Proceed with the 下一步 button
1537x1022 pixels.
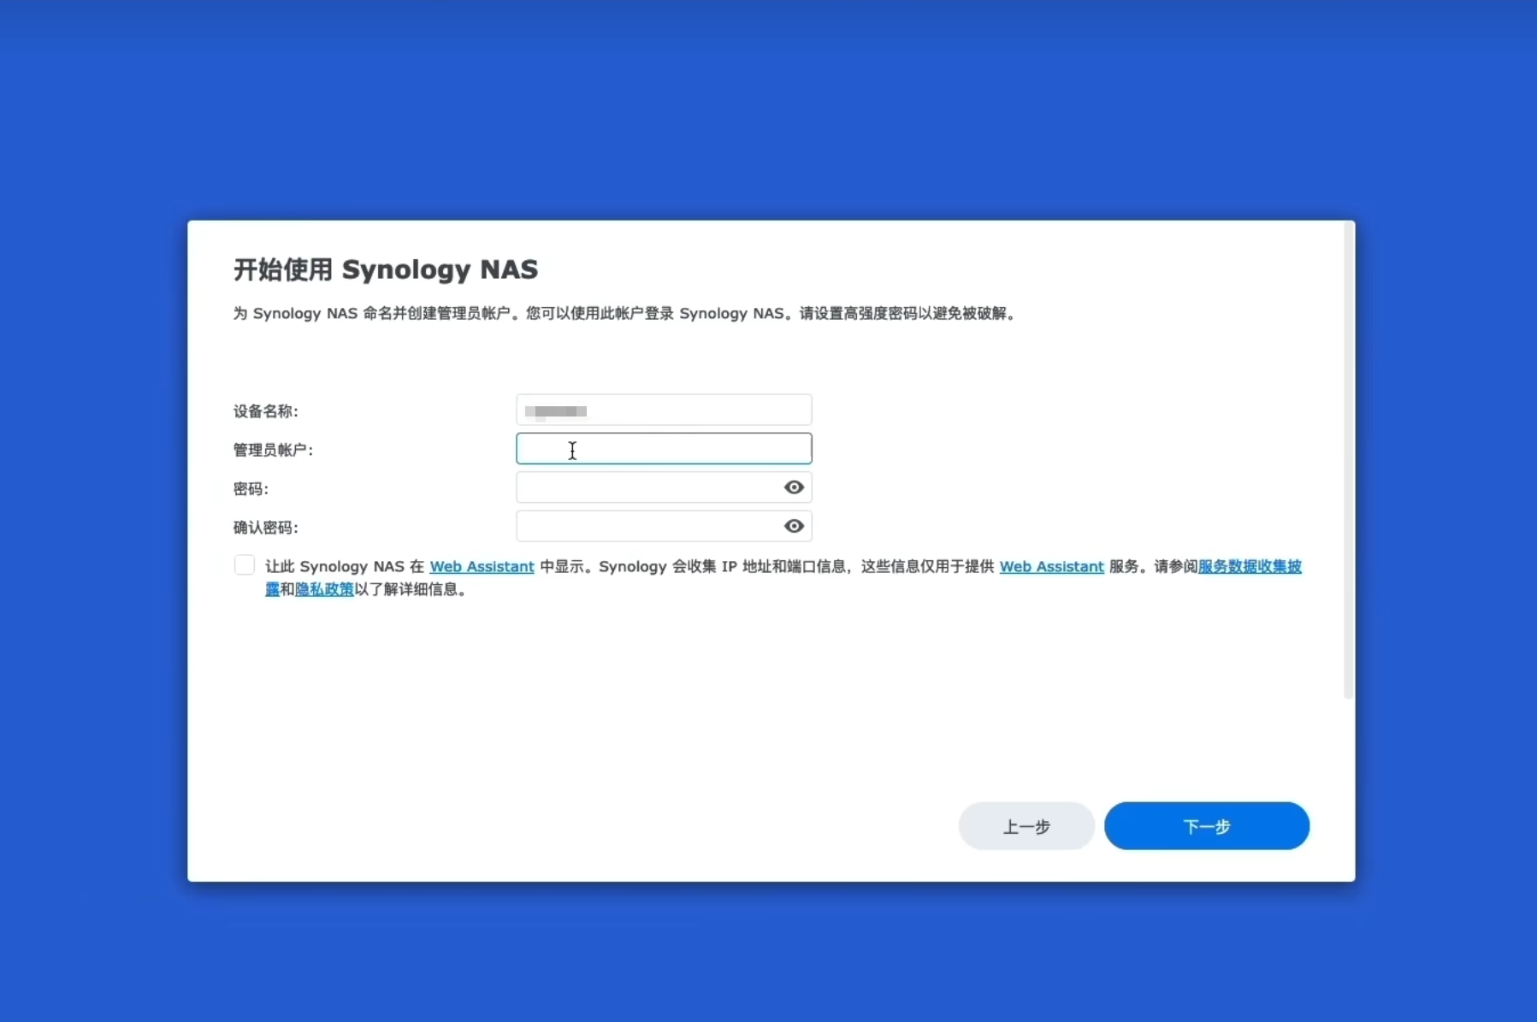[x=1206, y=826]
